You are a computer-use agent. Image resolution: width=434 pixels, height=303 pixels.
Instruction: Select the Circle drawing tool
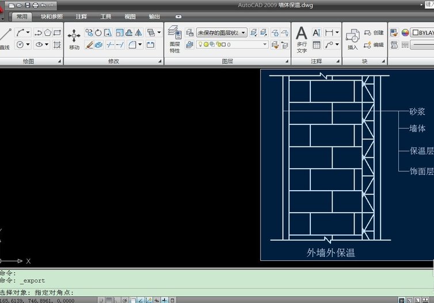click(20, 44)
